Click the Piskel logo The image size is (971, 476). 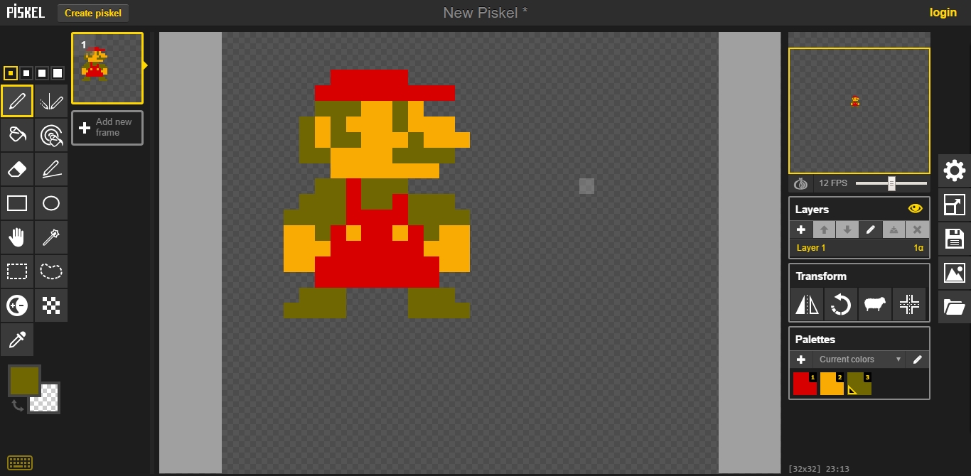(26, 12)
